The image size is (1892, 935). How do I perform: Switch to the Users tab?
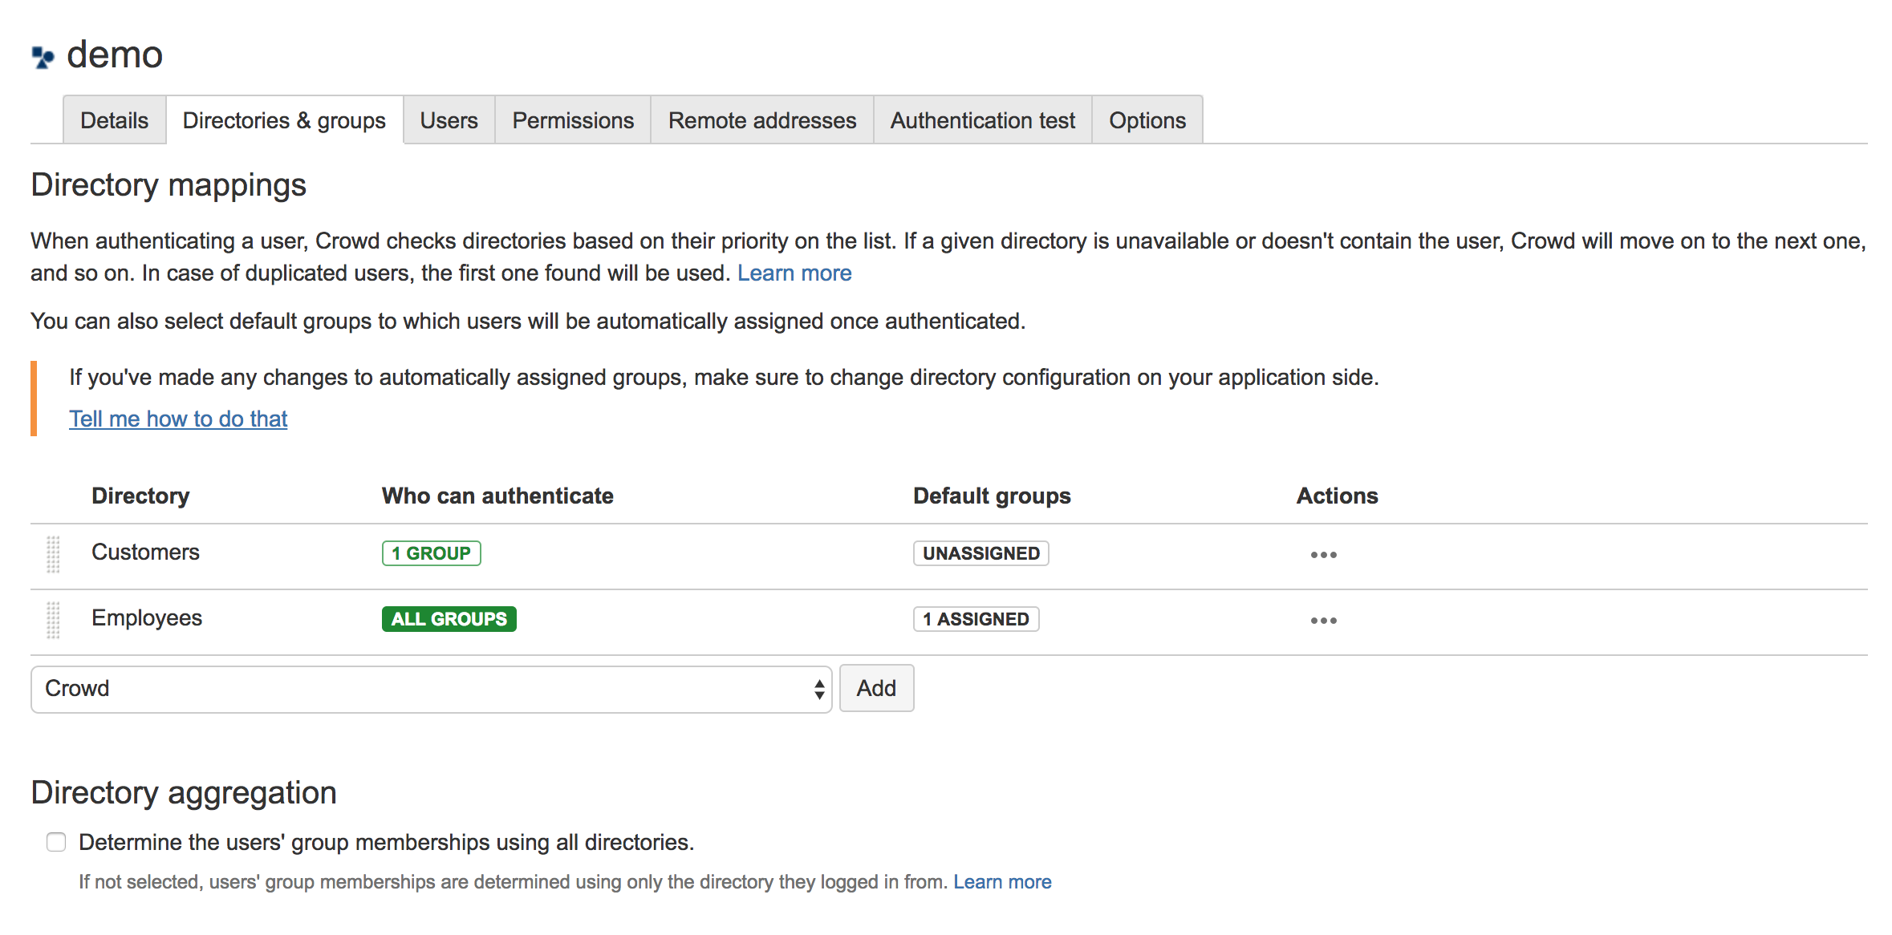[449, 120]
